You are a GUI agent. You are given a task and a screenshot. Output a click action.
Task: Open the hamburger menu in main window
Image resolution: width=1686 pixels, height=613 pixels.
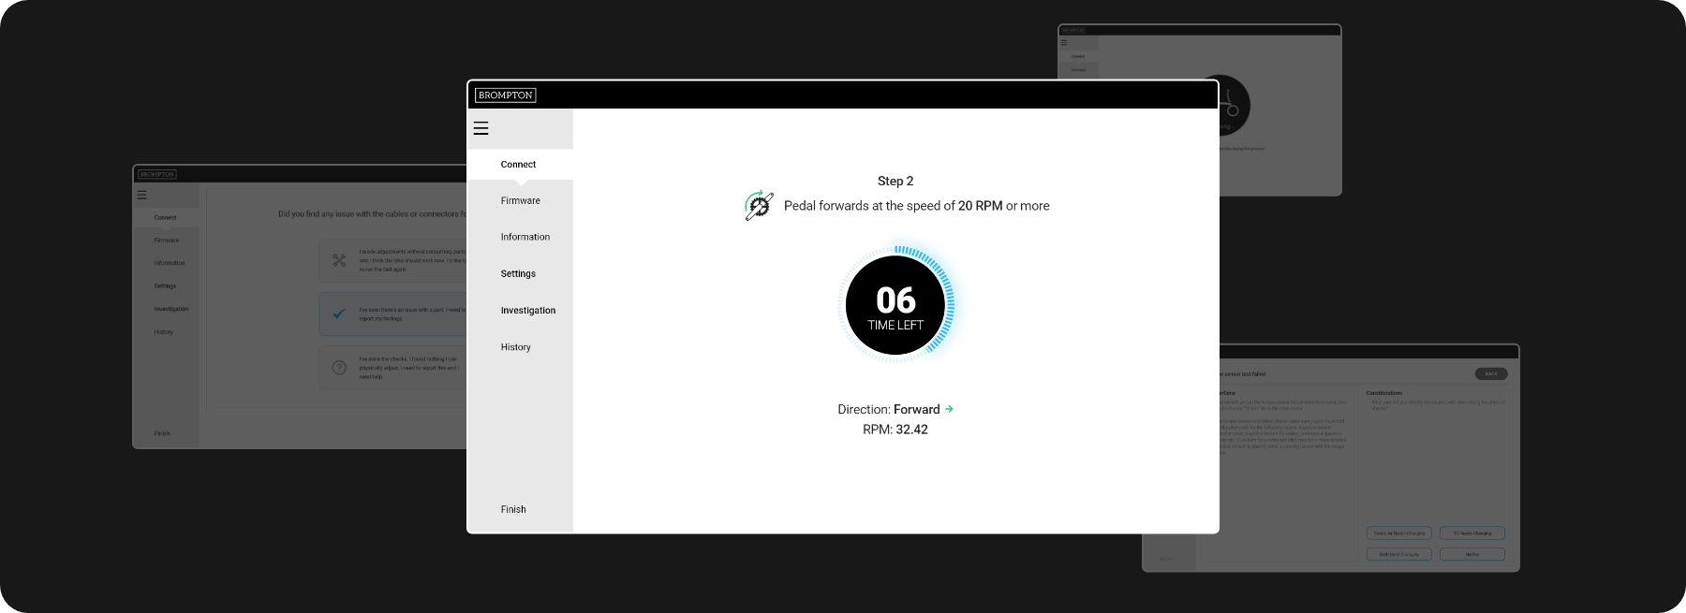pyautogui.click(x=481, y=128)
